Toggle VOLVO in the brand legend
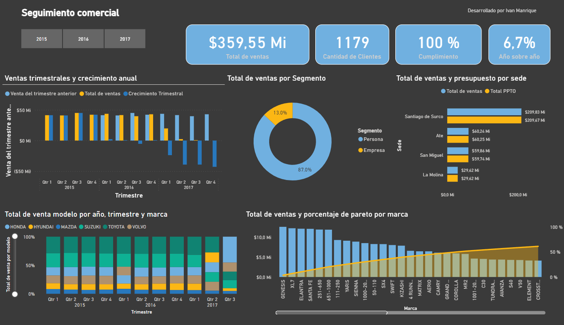 [136, 227]
